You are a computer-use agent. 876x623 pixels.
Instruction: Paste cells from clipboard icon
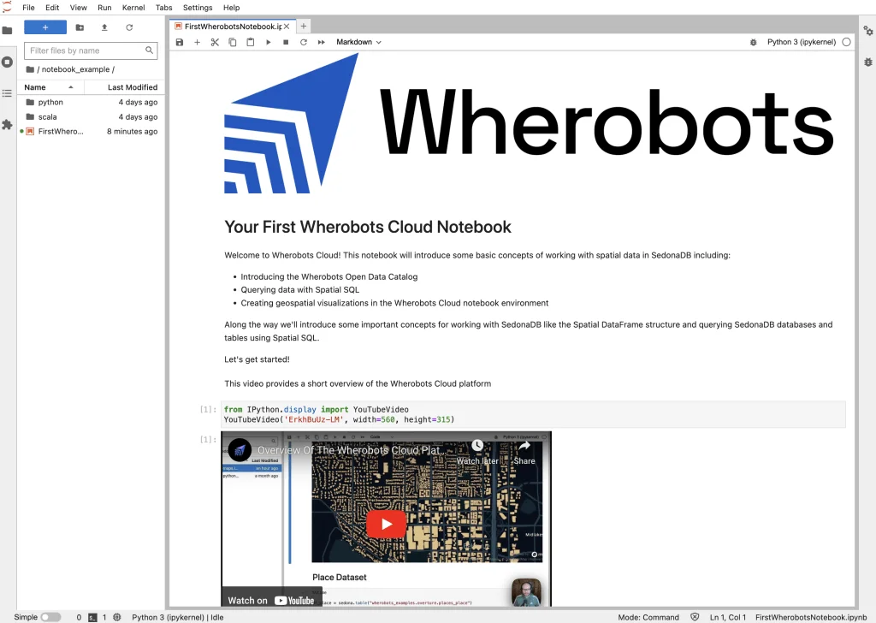pyautogui.click(x=251, y=42)
